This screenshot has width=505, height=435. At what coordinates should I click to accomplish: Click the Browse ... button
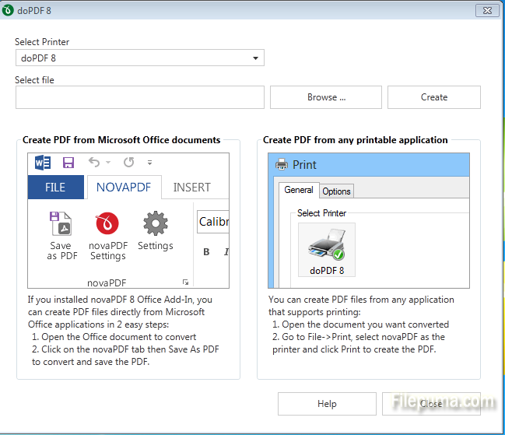pos(326,97)
